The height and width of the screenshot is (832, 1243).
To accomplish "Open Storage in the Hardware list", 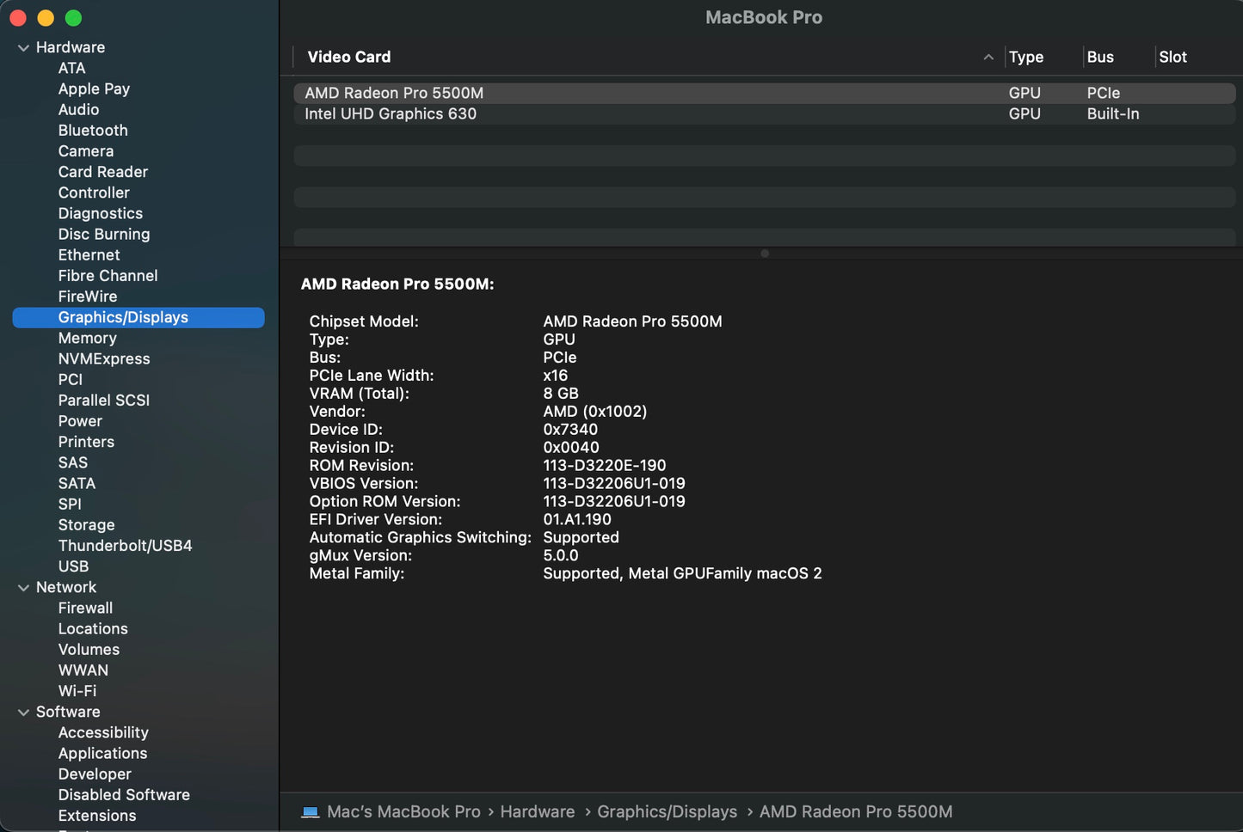I will click(x=86, y=525).
